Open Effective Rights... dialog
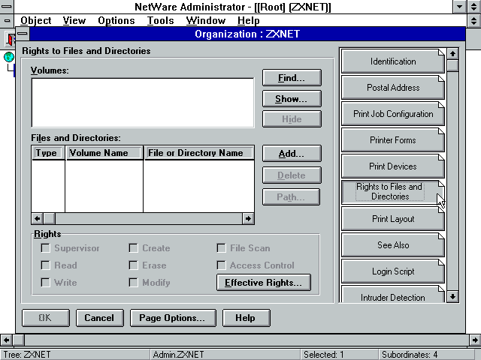The height and width of the screenshot is (360, 481). [264, 282]
